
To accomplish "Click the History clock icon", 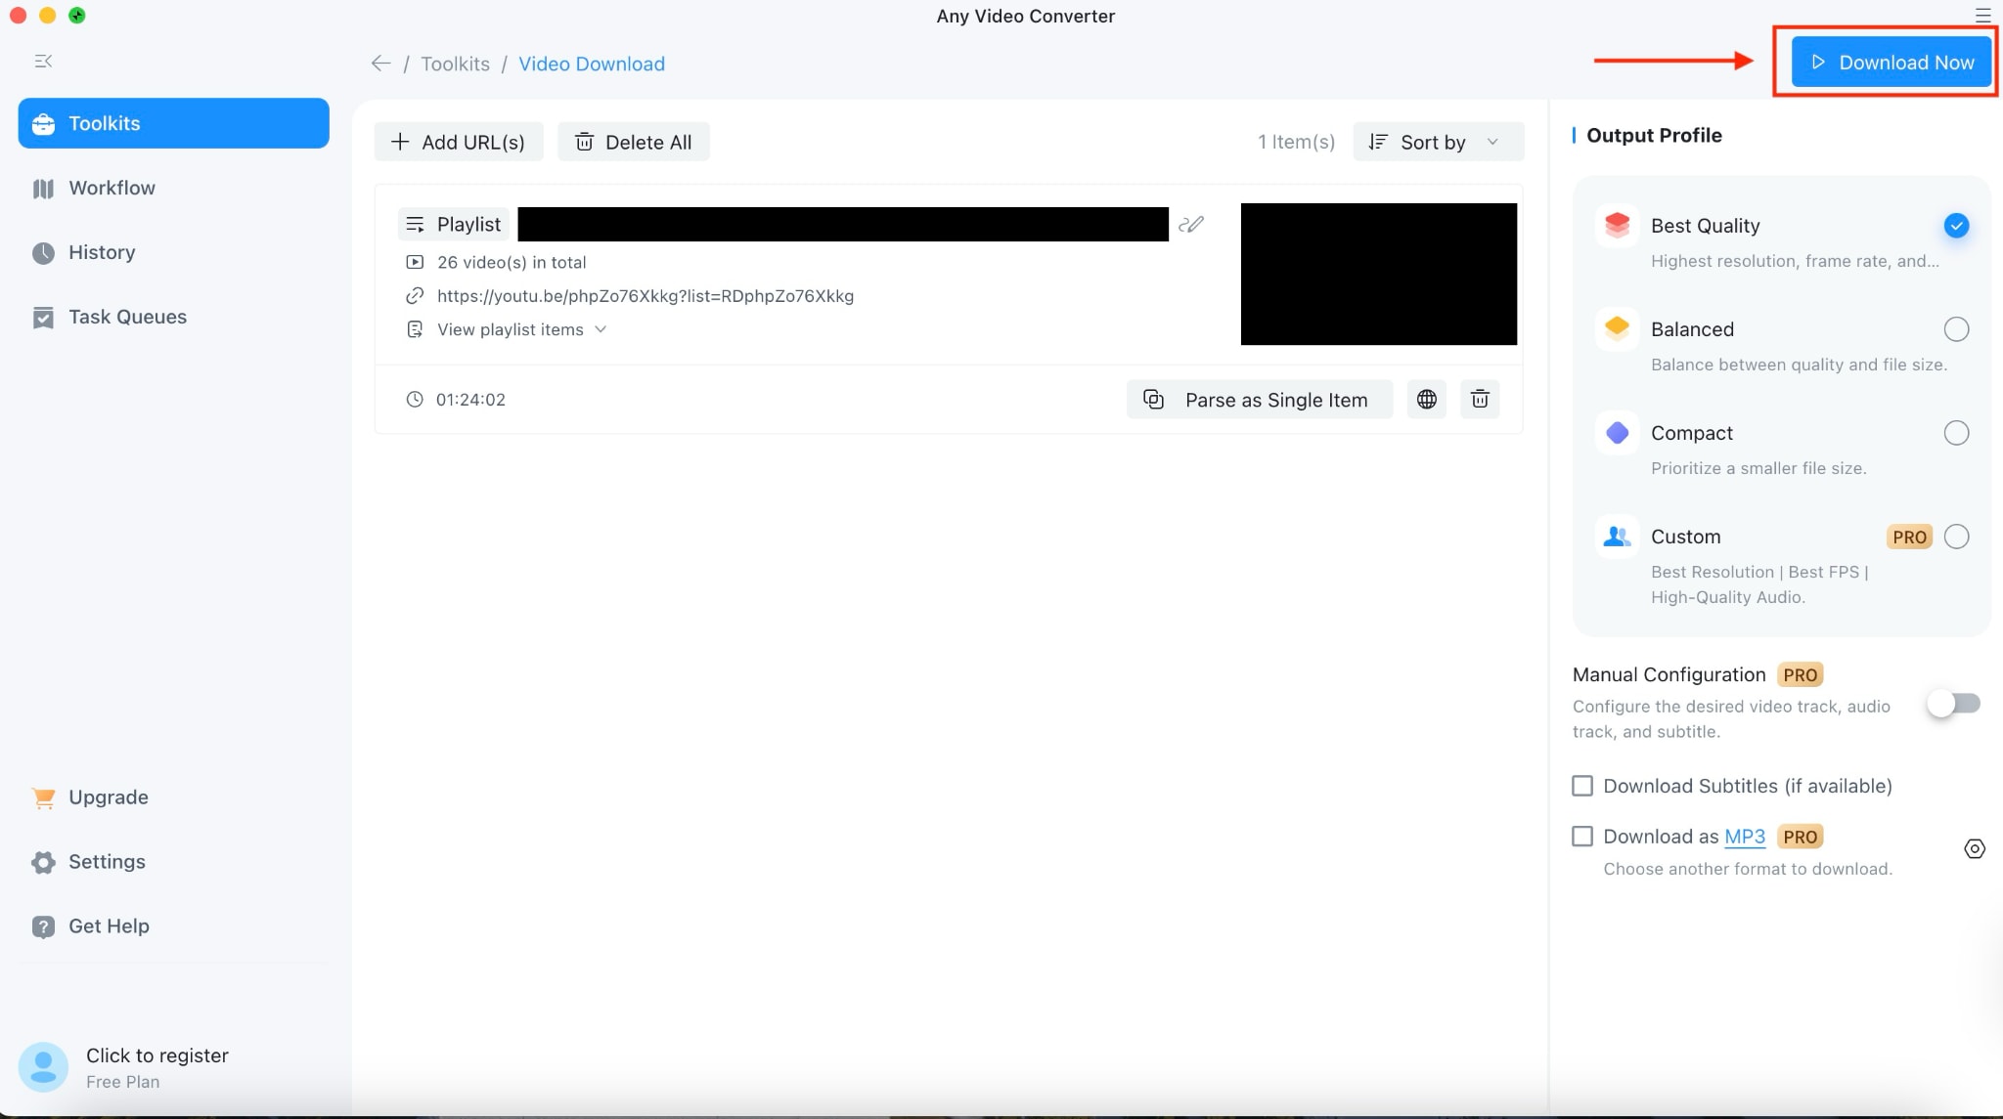I will point(43,253).
